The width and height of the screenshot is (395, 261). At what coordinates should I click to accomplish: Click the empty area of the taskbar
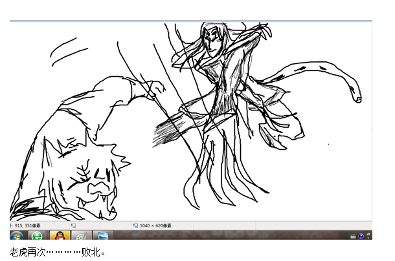coord(227,236)
